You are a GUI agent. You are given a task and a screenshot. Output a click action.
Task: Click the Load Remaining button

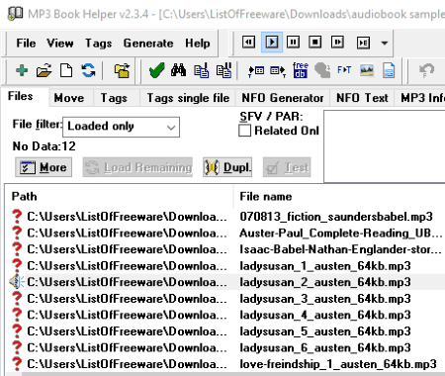point(137,167)
